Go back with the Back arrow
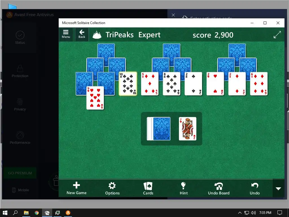 click(x=82, y=34)
